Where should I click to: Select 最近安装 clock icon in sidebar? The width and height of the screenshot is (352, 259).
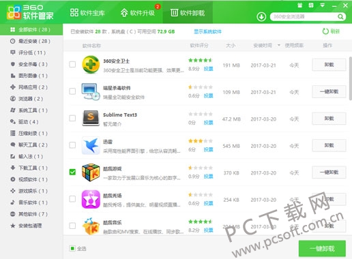[x=13, y=41]
